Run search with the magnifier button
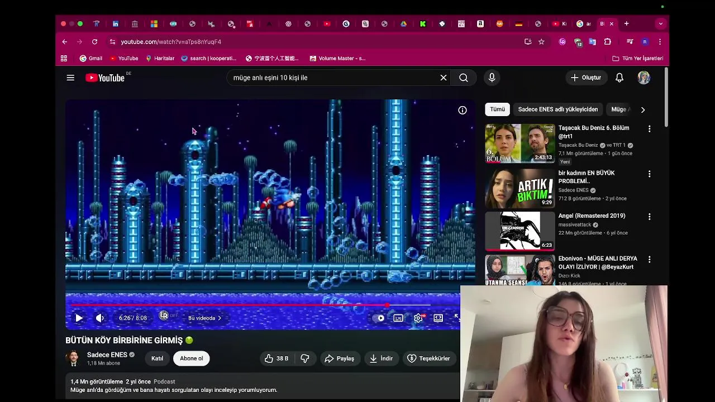Image resolution: width=715 pixels, height=402 pixels. (464, 78)
